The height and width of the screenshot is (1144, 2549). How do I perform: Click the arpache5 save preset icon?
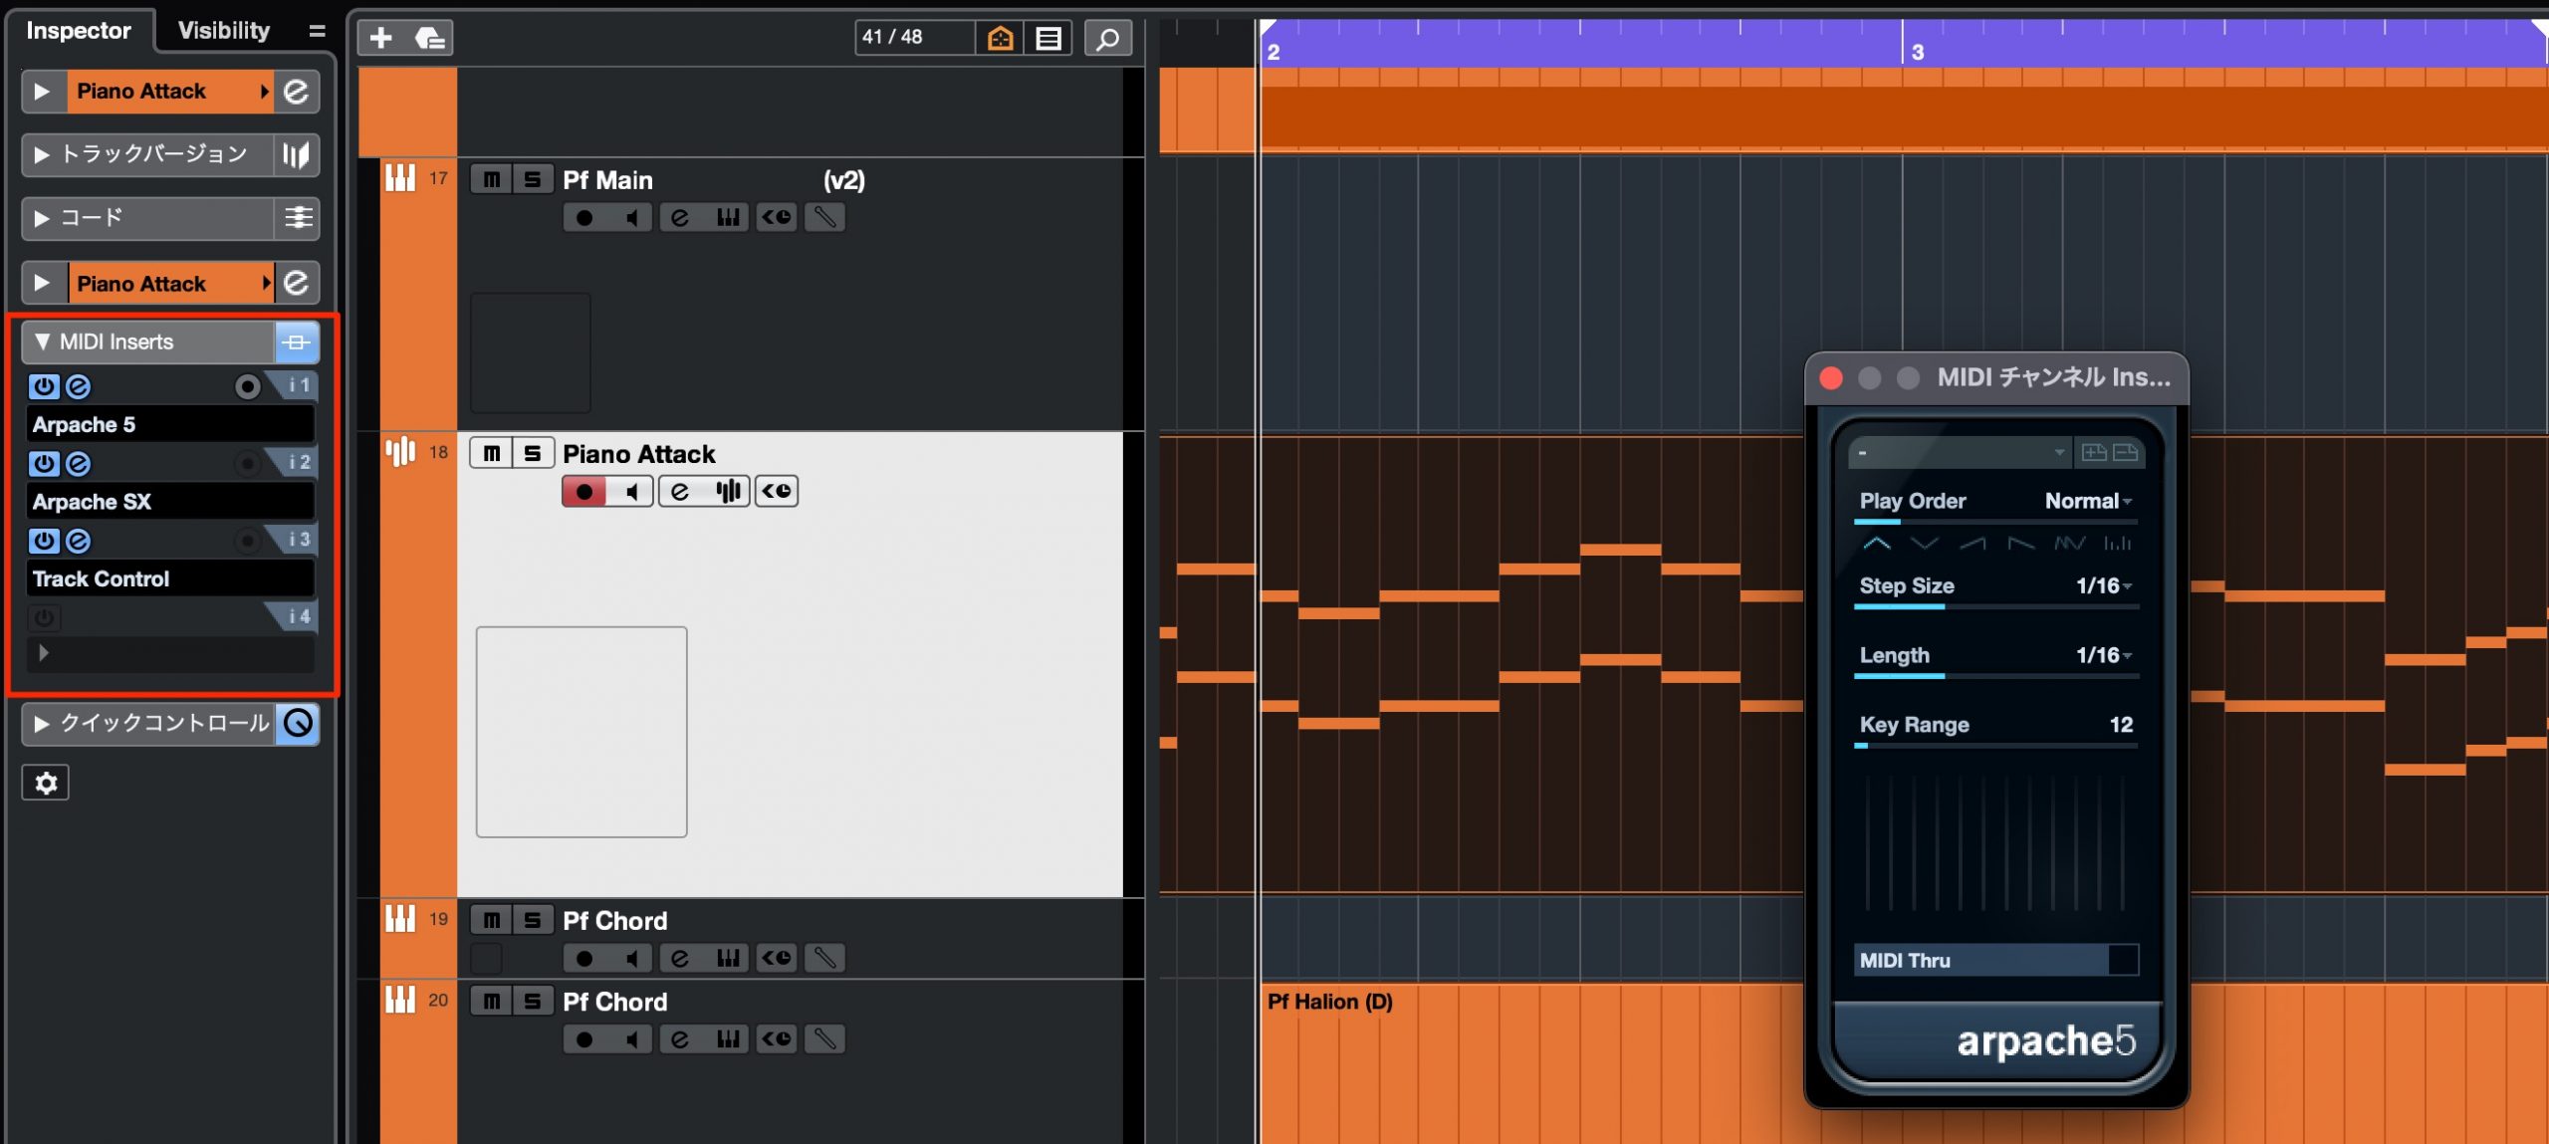click(x=2094, y=453)
